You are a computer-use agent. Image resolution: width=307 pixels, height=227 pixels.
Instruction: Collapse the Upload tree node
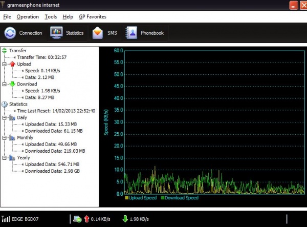click(x=4, y=64)
